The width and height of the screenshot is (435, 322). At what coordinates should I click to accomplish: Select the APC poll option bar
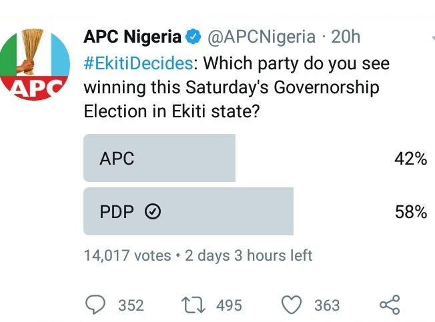[x=159, y=158]
